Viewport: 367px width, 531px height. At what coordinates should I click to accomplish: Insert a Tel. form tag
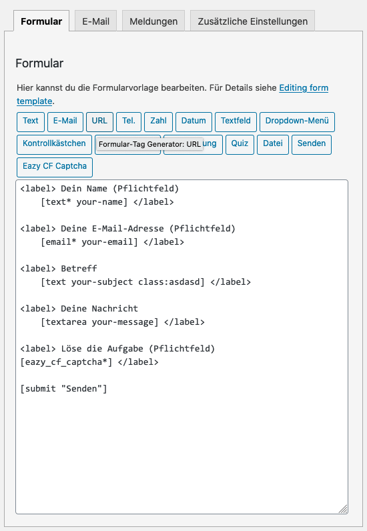point(129,121)
